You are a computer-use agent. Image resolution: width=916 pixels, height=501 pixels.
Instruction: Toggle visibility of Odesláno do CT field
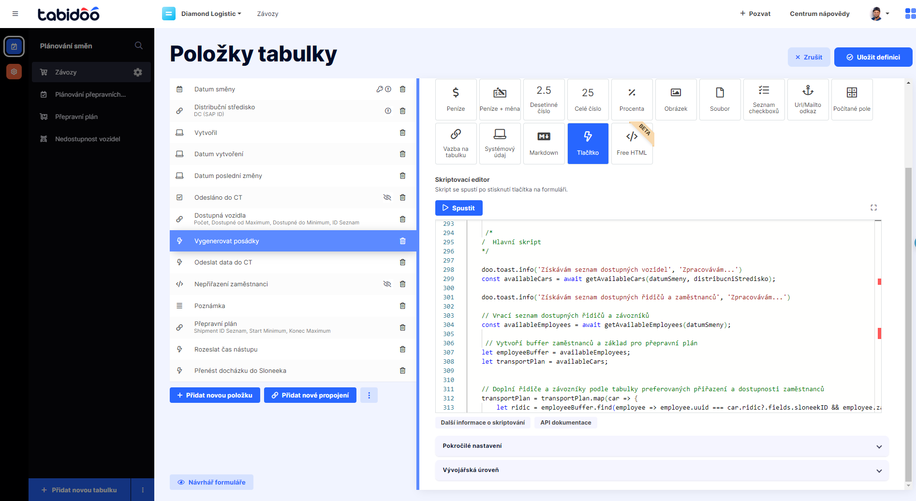(387, 197)
